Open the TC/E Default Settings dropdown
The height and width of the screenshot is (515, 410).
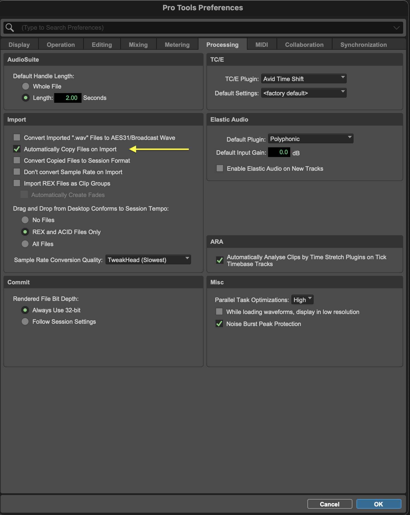[304, 93]
